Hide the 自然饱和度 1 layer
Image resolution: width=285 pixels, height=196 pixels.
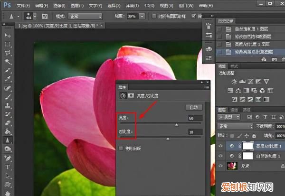coord(220,156)
